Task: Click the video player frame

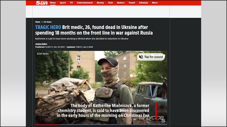Action: click(x=101, y=87)
